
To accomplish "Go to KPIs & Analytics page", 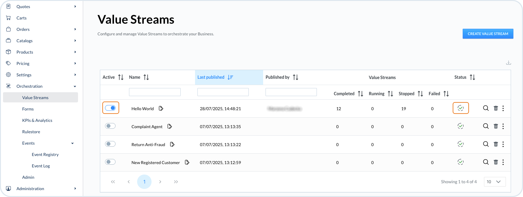I will (x=37, y=120).
